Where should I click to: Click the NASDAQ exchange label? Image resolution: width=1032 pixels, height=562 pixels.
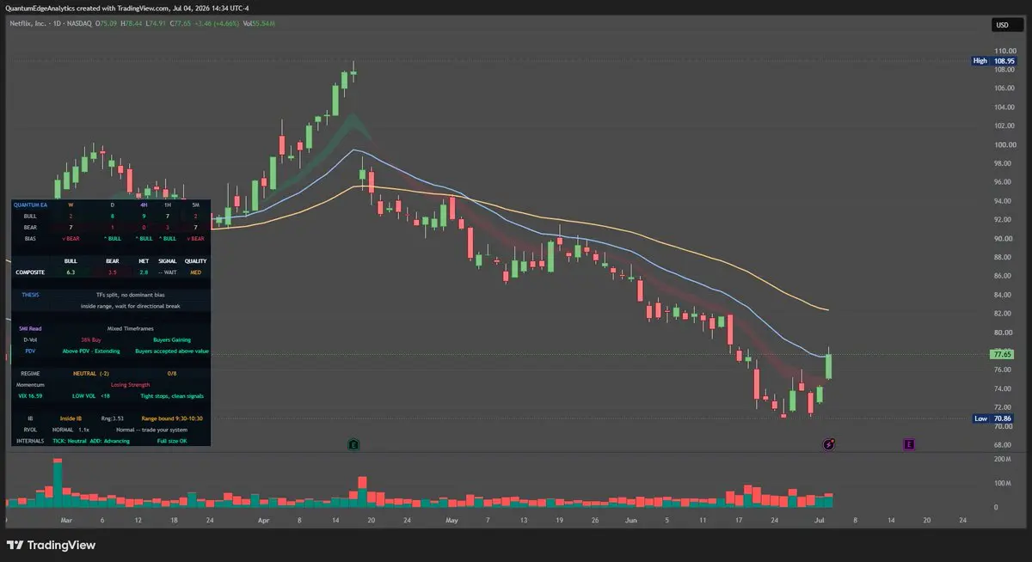point(79,23)
